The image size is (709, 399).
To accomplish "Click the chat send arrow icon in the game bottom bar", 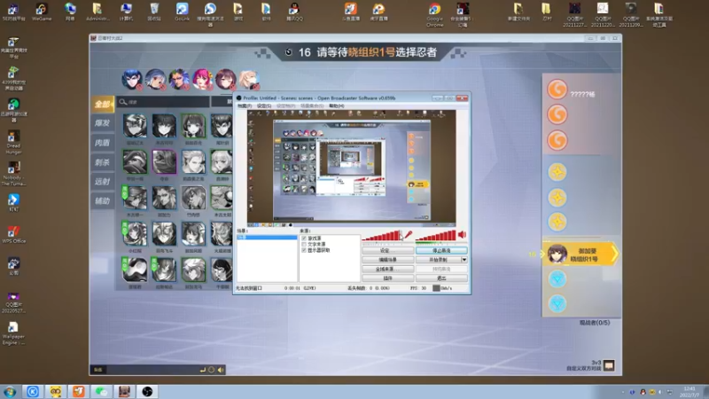I will tap(203, 370).
